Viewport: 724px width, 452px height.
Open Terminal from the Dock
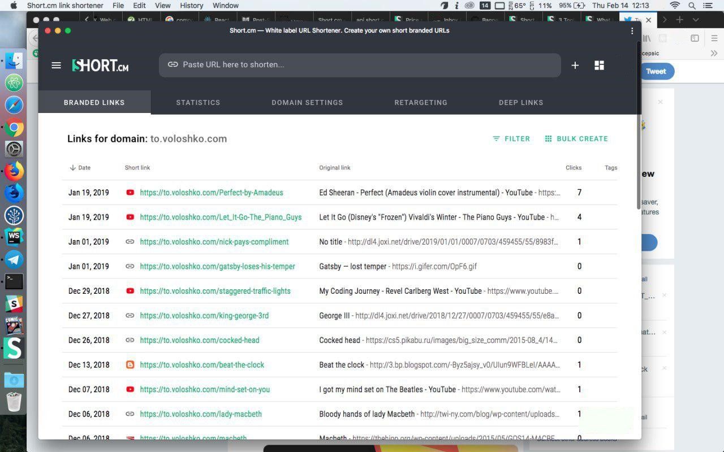click(x=14, y=281)
